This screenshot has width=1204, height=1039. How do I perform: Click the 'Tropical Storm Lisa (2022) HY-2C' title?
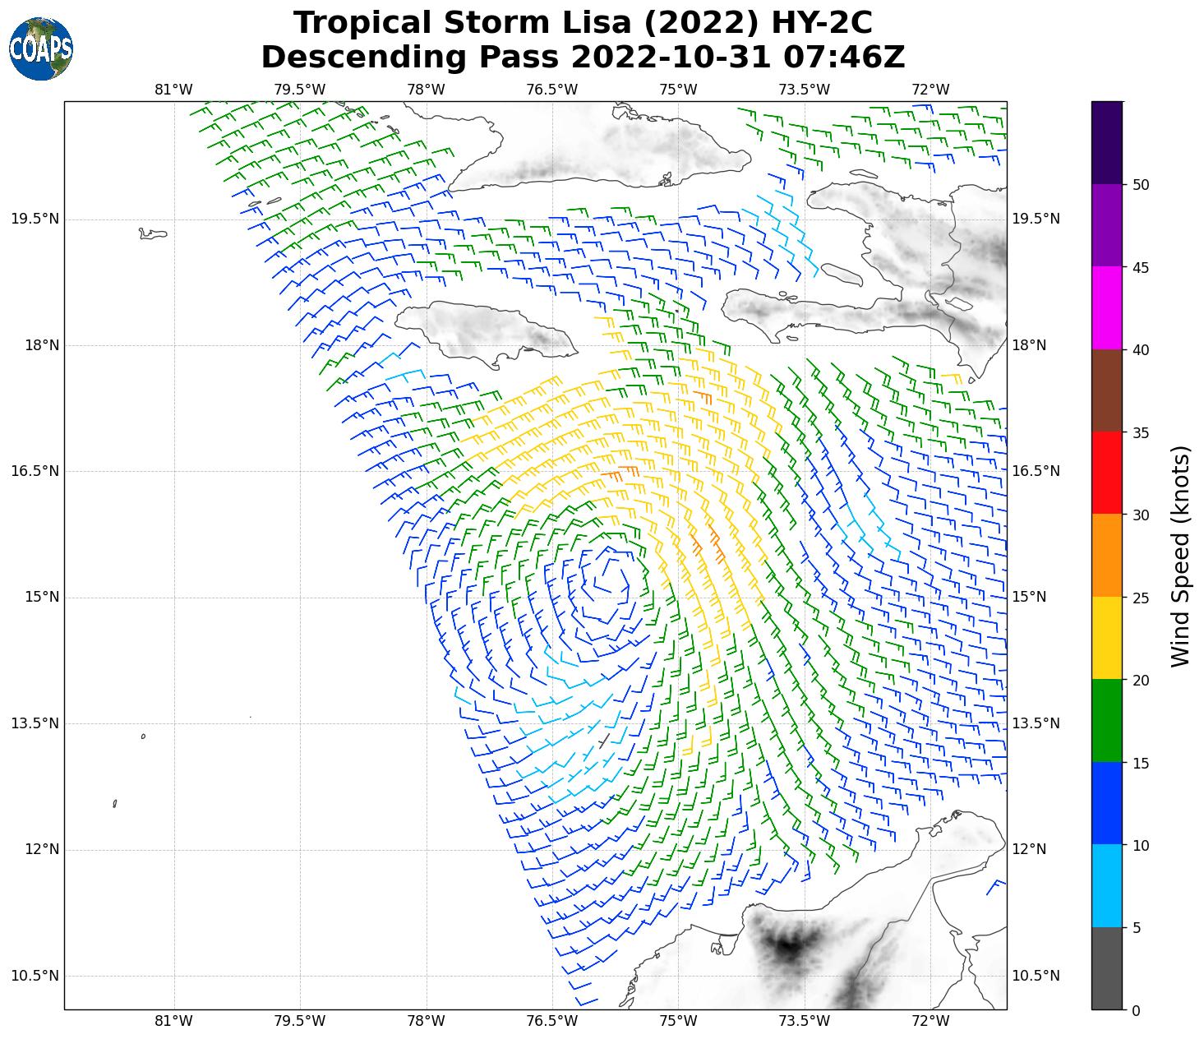pyautogui.click(x=583, y=23)
